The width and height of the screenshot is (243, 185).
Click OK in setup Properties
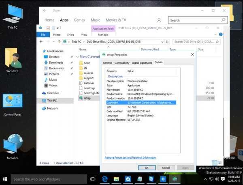147,168
